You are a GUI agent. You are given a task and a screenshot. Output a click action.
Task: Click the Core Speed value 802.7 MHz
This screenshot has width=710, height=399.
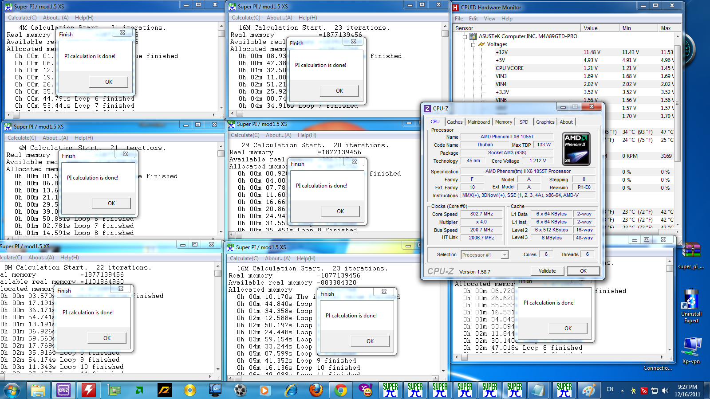[481, 214]
